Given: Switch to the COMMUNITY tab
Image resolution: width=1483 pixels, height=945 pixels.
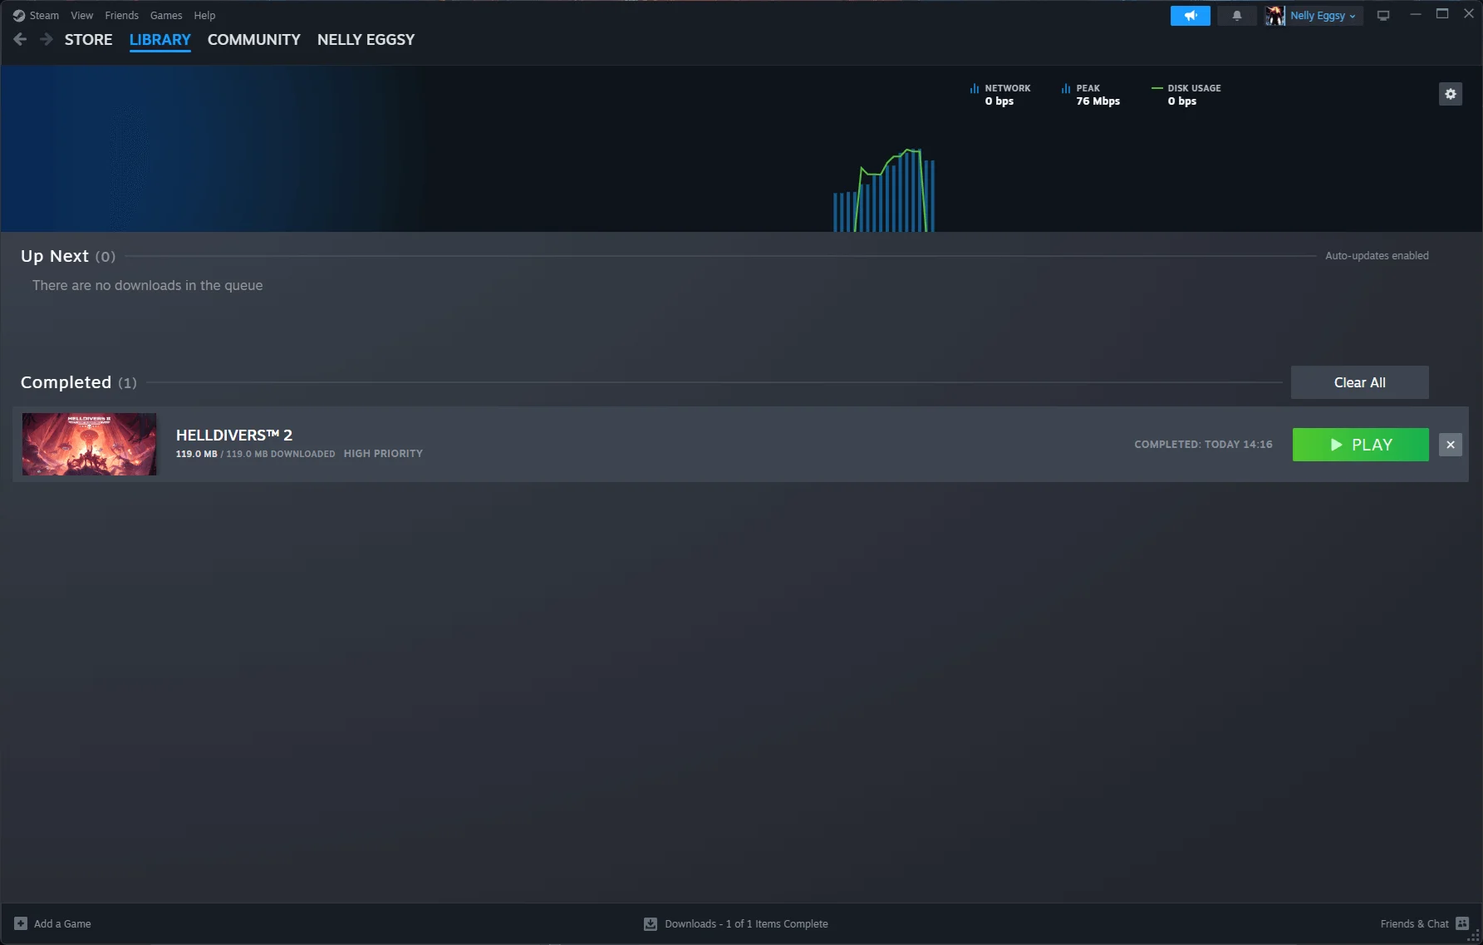Looking at the screenshot, I should [253, 39].
